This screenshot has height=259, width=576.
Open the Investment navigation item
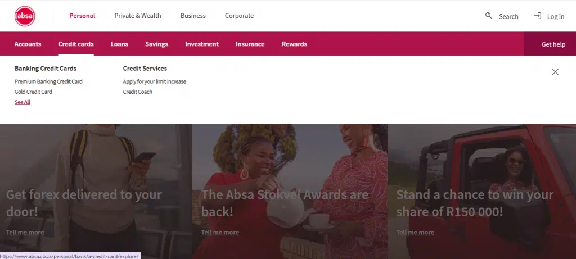click(x=202, y=44)
